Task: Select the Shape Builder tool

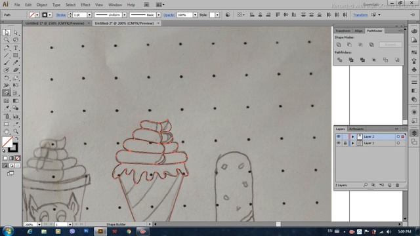Action: pos(7,93)
